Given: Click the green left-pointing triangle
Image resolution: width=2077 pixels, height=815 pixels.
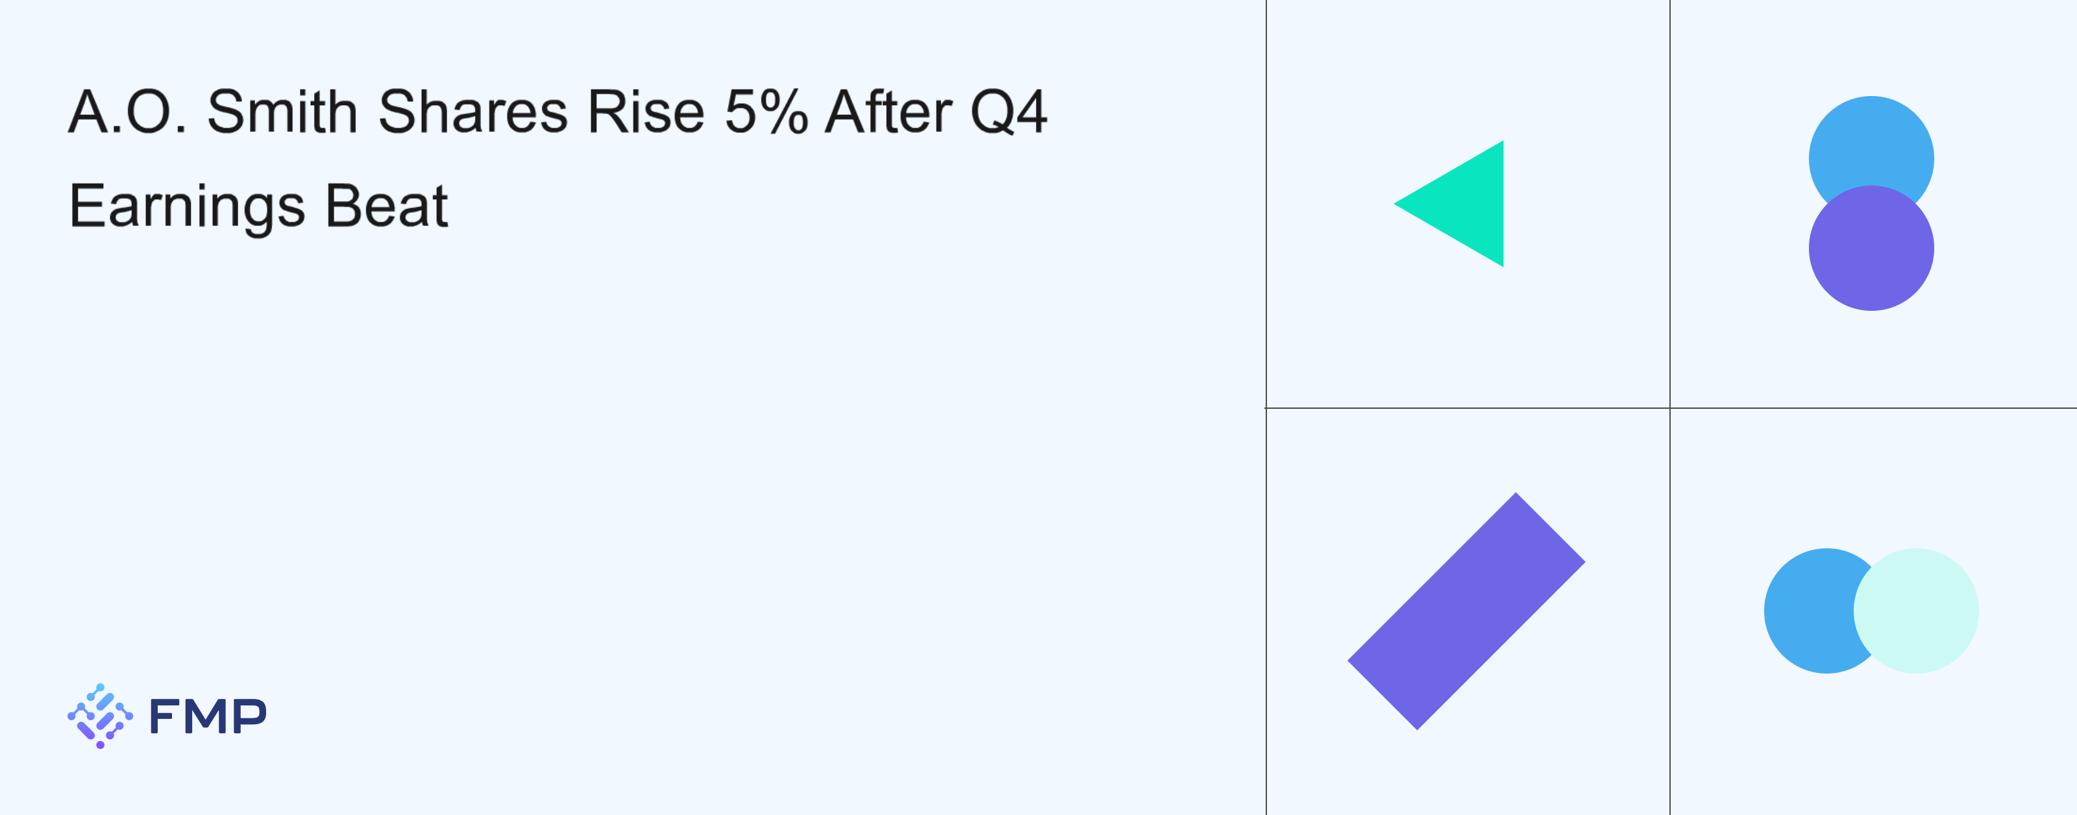Looking at the screenshot, I should (1464, 204).
